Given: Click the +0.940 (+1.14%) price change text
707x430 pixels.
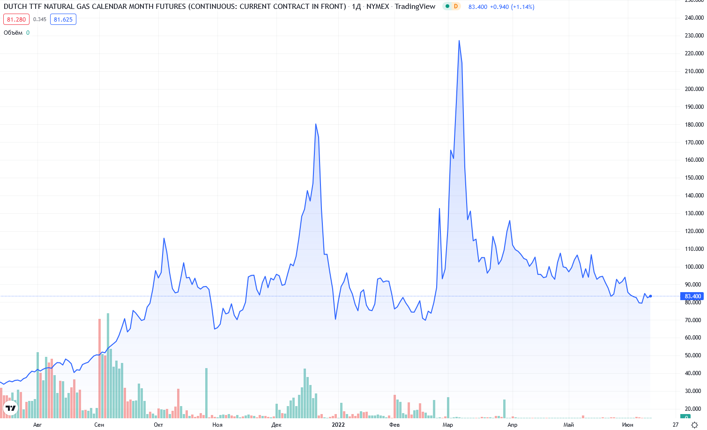Looking at the screenshot, I should coord(512,7).
